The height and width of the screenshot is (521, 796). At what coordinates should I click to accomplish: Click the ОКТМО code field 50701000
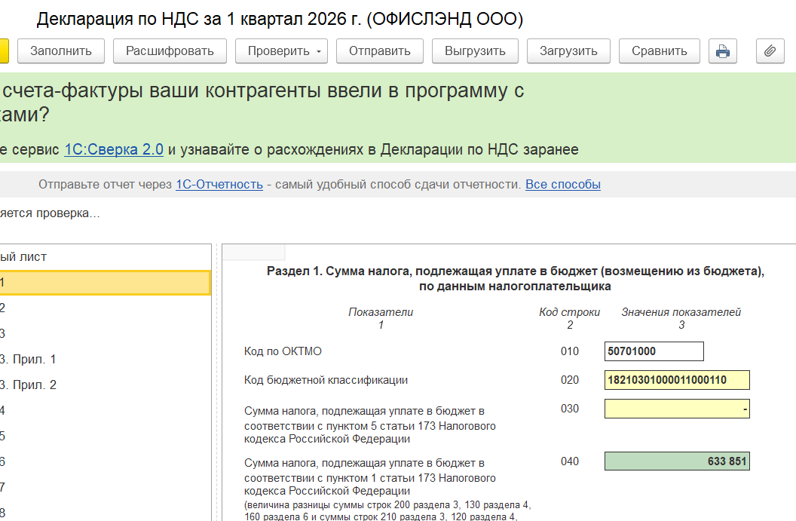click(654, 351)
